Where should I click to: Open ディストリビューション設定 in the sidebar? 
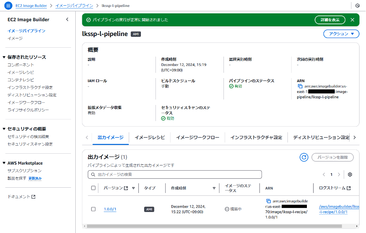32,95
